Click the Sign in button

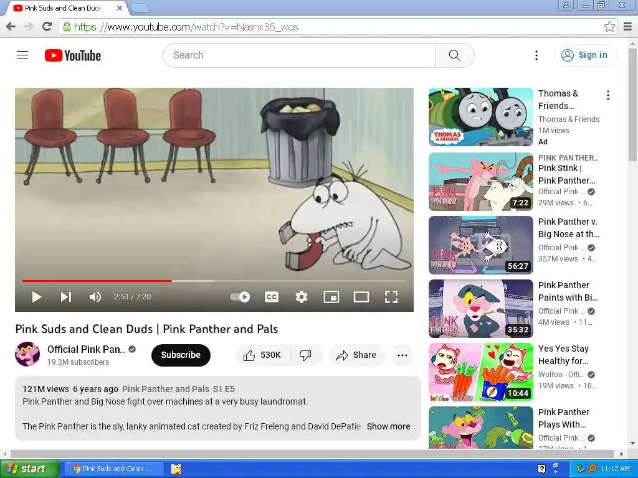coord(584,55)
